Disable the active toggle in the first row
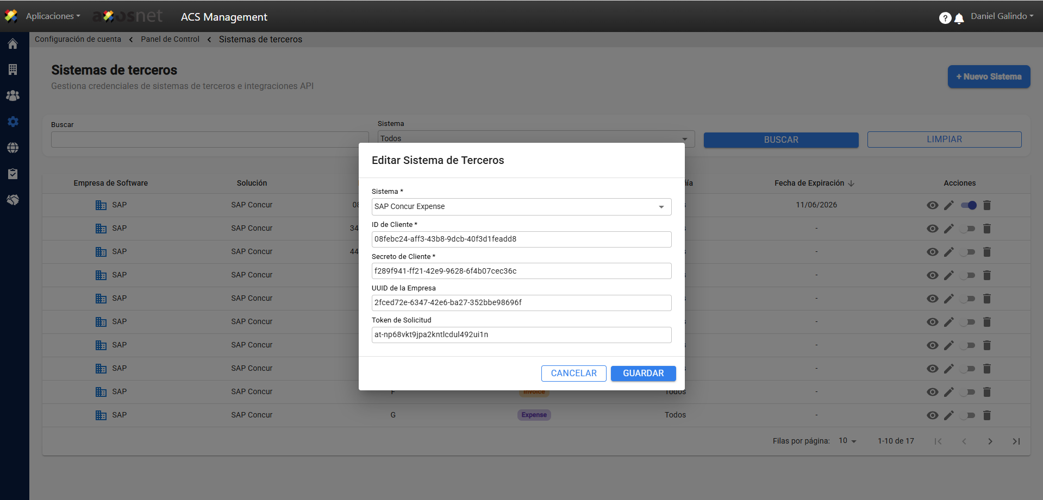 [x=969, y=205]
